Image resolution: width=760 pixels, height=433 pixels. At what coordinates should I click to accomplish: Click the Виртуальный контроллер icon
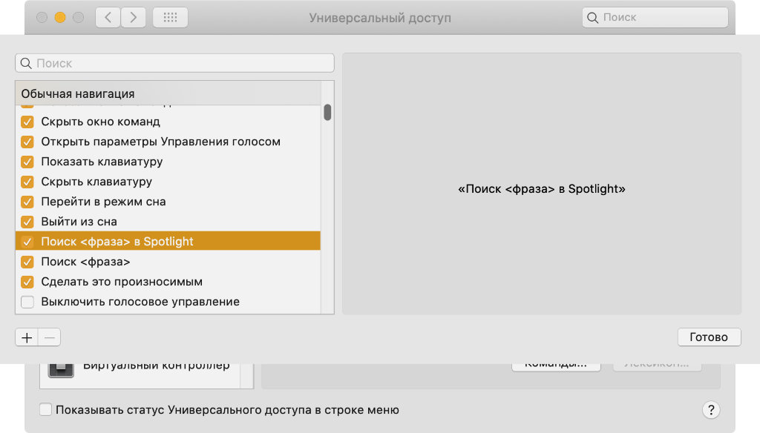click(x=61, y=368)
